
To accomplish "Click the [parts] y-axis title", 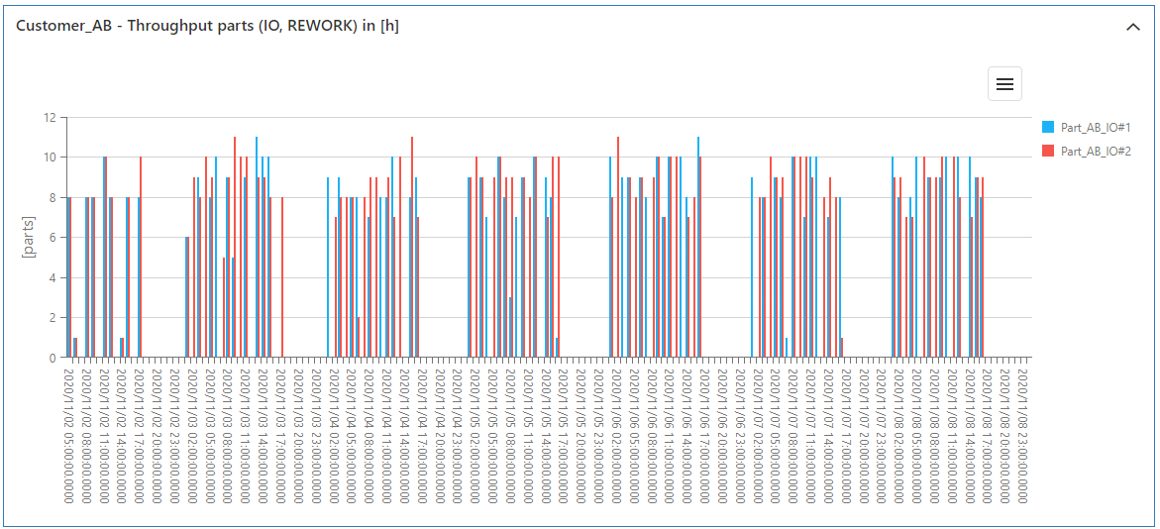I will click(x=29, y=237).
